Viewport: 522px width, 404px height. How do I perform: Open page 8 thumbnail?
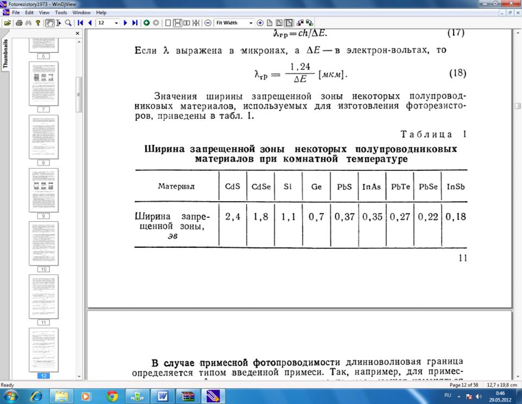click(43, 137)
